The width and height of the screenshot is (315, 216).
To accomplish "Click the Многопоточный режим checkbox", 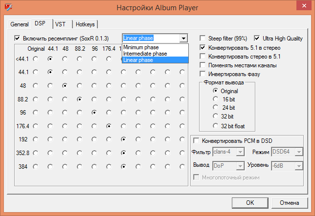I will click(196, 177).
